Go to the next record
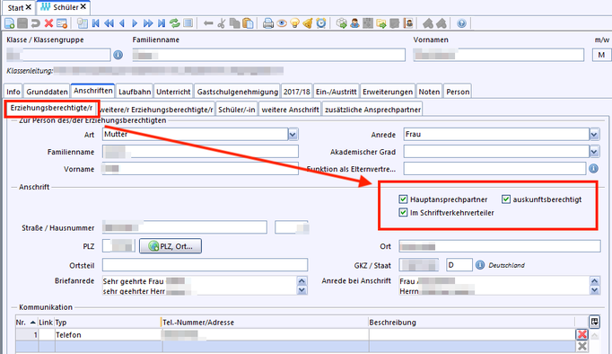This screenshot has height=354, width=612. (x=135, y=23)
